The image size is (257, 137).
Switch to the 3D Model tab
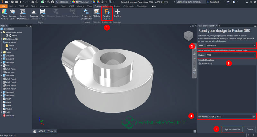pyautogui.click(x=23, y=6)
